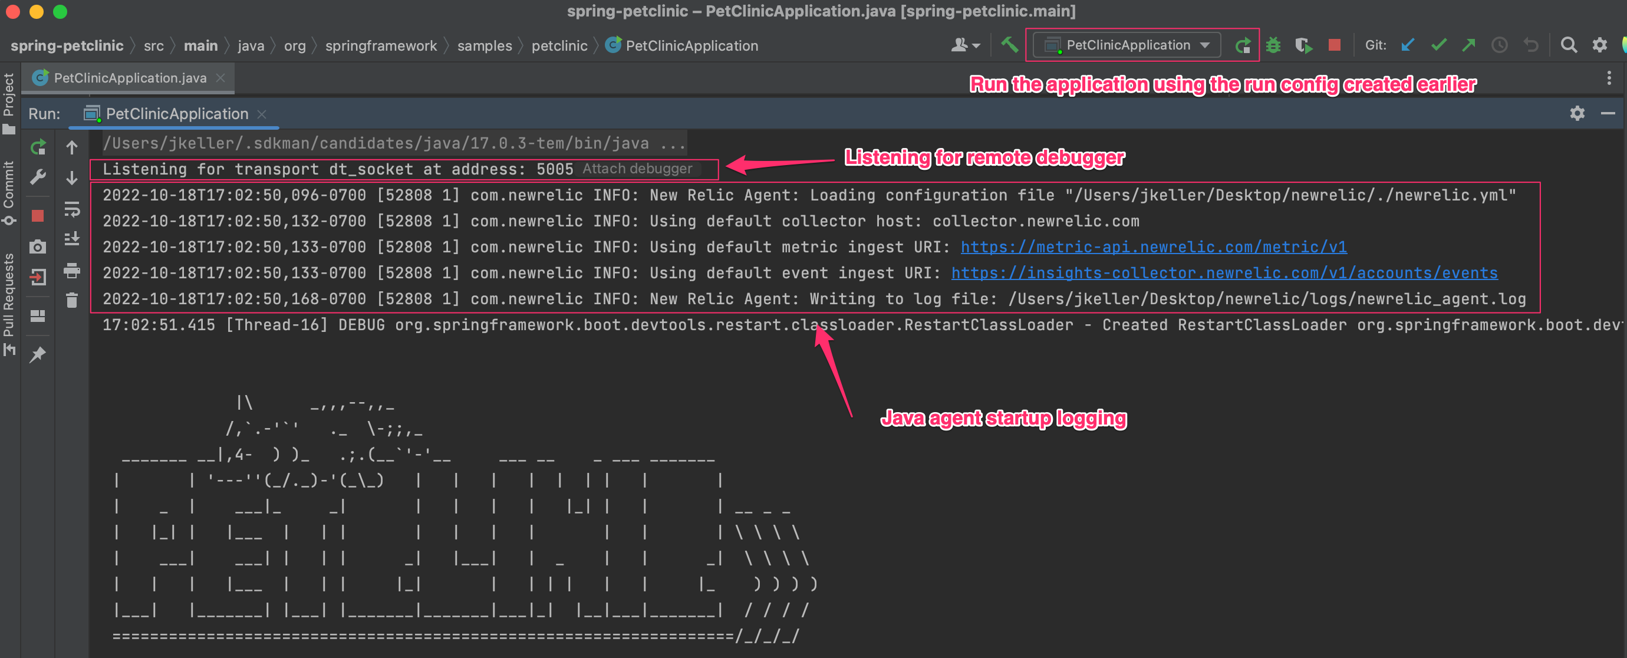Hide the Run tool window
The height and width of the screenshot is (658, 1627).
pyautogui.click(x=1608, y=114)
